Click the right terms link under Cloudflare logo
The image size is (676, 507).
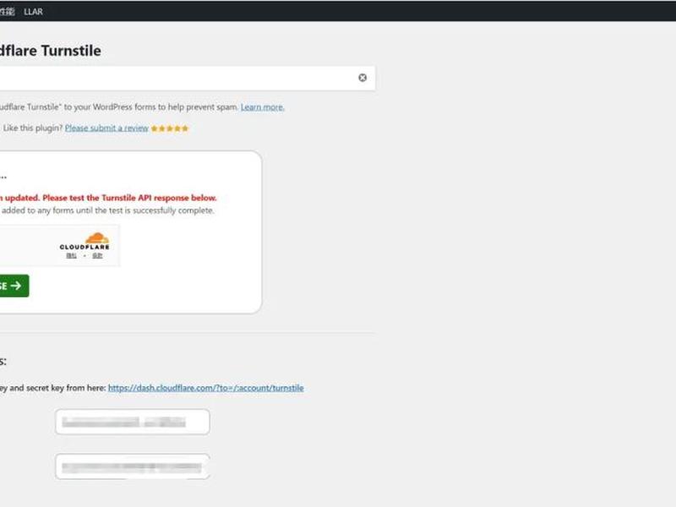click(x=97, y=256)
